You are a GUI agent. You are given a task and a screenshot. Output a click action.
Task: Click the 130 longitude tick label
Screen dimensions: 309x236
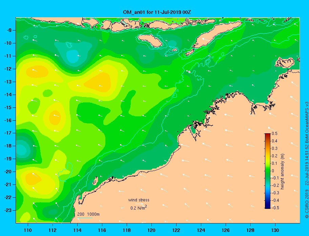point(275,230)
